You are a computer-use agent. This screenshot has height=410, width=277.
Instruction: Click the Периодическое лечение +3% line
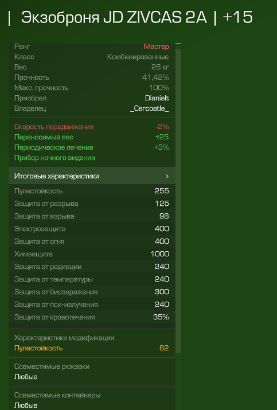(x=92, y=147)
